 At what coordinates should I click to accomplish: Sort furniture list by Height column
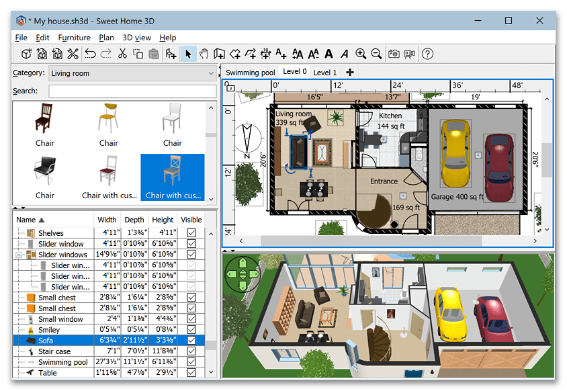[x=163, y=220]
